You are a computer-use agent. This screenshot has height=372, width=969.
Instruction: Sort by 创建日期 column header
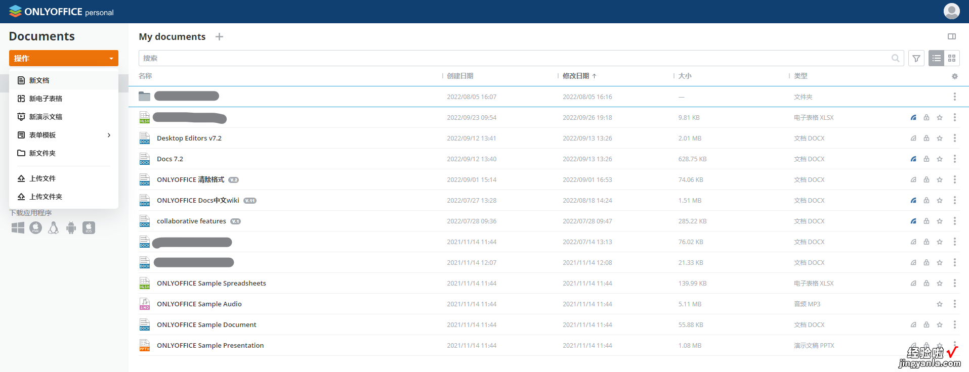pos(460,76)
